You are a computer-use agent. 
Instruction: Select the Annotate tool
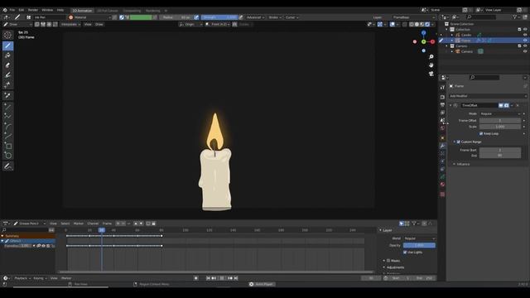[x=7, y=166]
